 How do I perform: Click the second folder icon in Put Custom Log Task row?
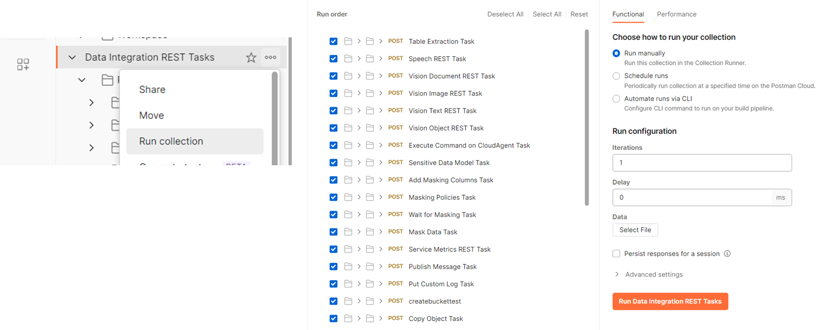(x=370, y=284)
